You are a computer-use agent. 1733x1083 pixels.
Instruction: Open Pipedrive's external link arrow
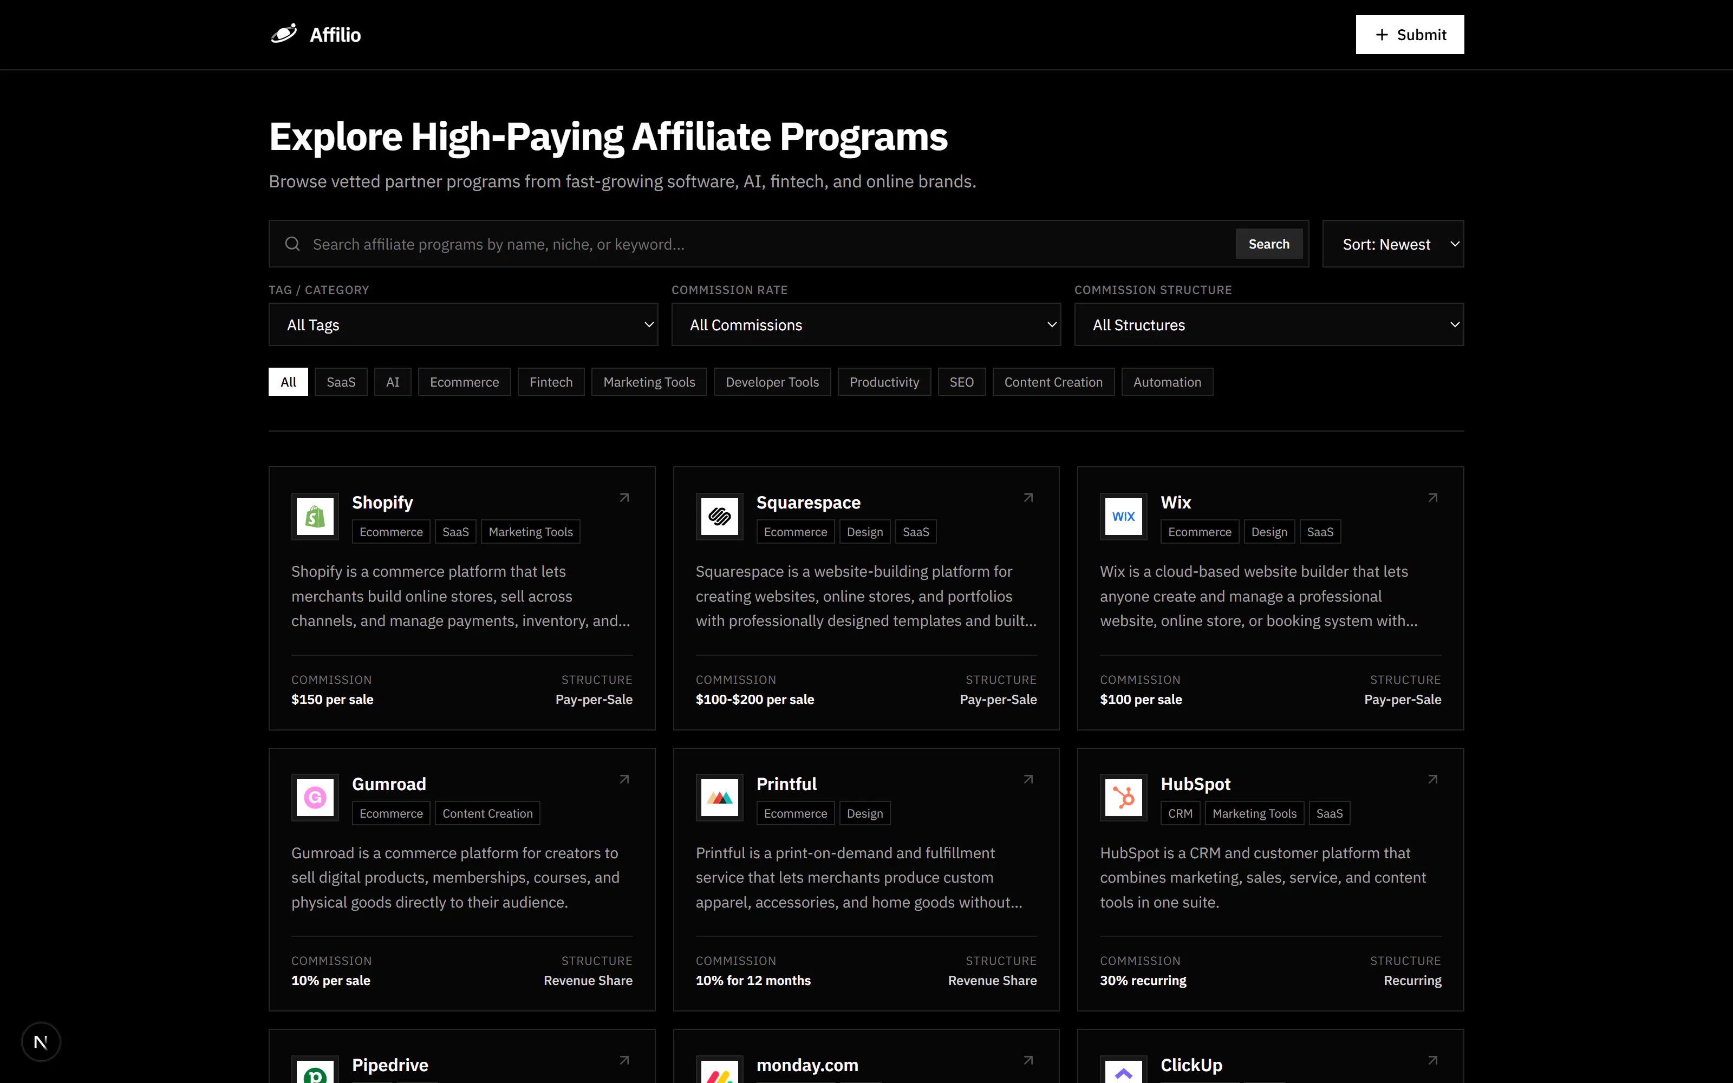(x=624, y=1061)
